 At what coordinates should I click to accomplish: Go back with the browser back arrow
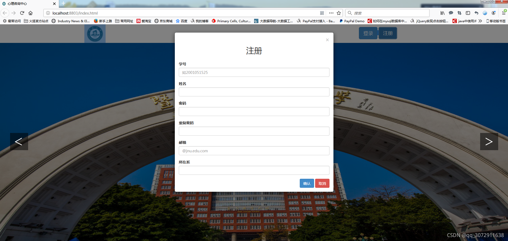click(5, 13)
